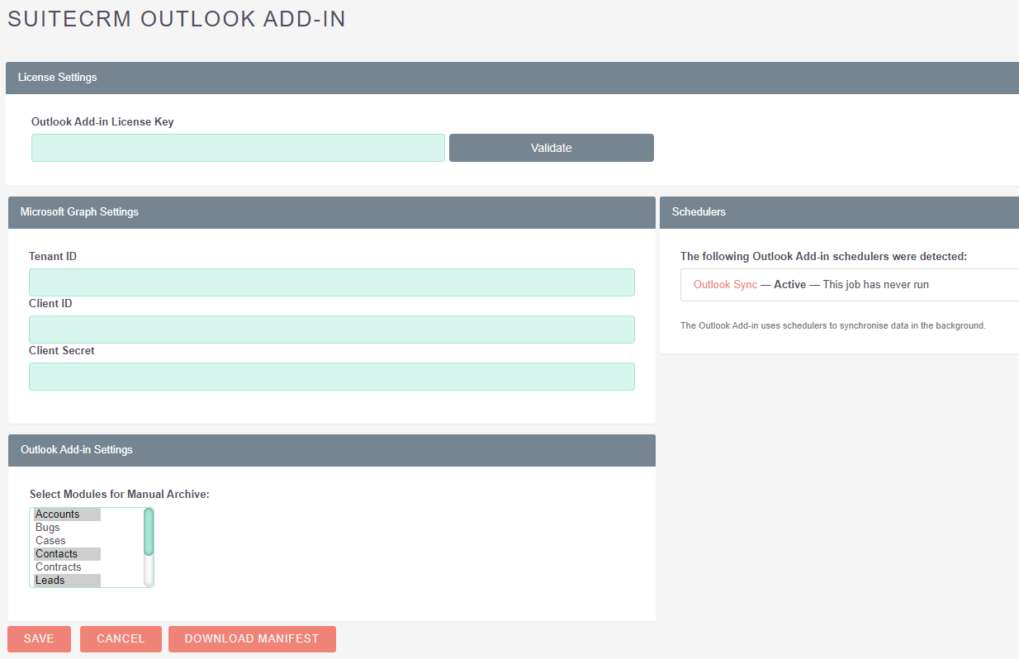
Task: Select Contracts in the module list
Action: click(67, 567)
